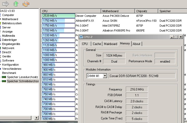
Task: Open the Netzwerk category
Action: click(x=8, y=48)
